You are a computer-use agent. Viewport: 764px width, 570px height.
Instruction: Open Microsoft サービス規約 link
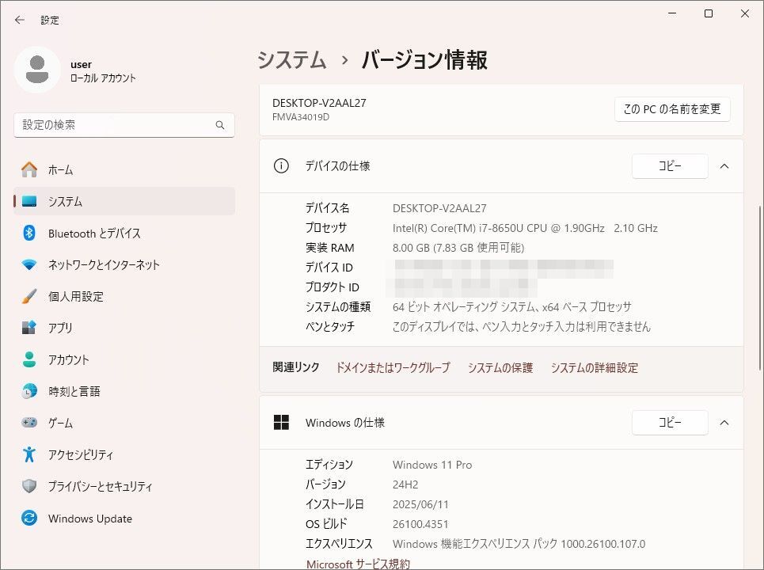point(358,564)
